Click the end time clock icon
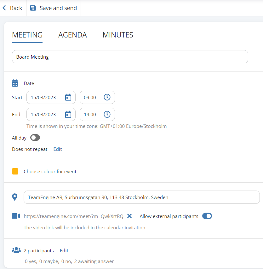Image resolution: width=263 pixels, height=269 pixels. [x=107, y=114]
